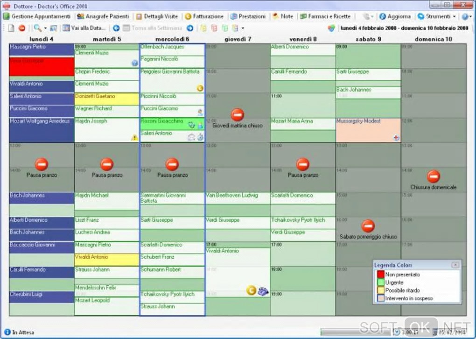The height and width of the screenshot is (339, 476).
Task: Open the search icon's dropdown arrow
Action: (x=45, y=28)
